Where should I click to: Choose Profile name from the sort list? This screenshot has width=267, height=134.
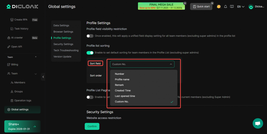pyautogui.click(x=122, y=80)
